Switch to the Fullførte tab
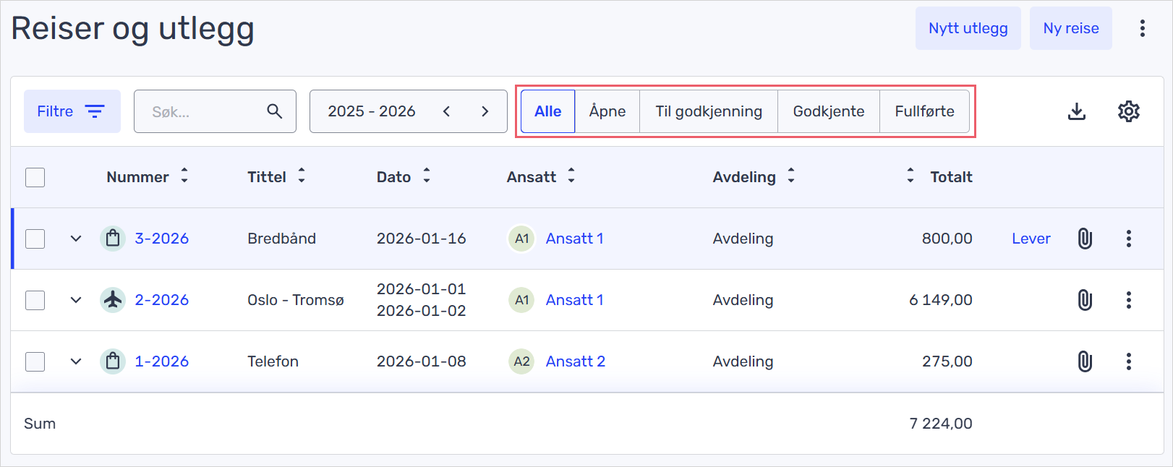This screenshot has height=467, width=1173. (x=924, y=111)
